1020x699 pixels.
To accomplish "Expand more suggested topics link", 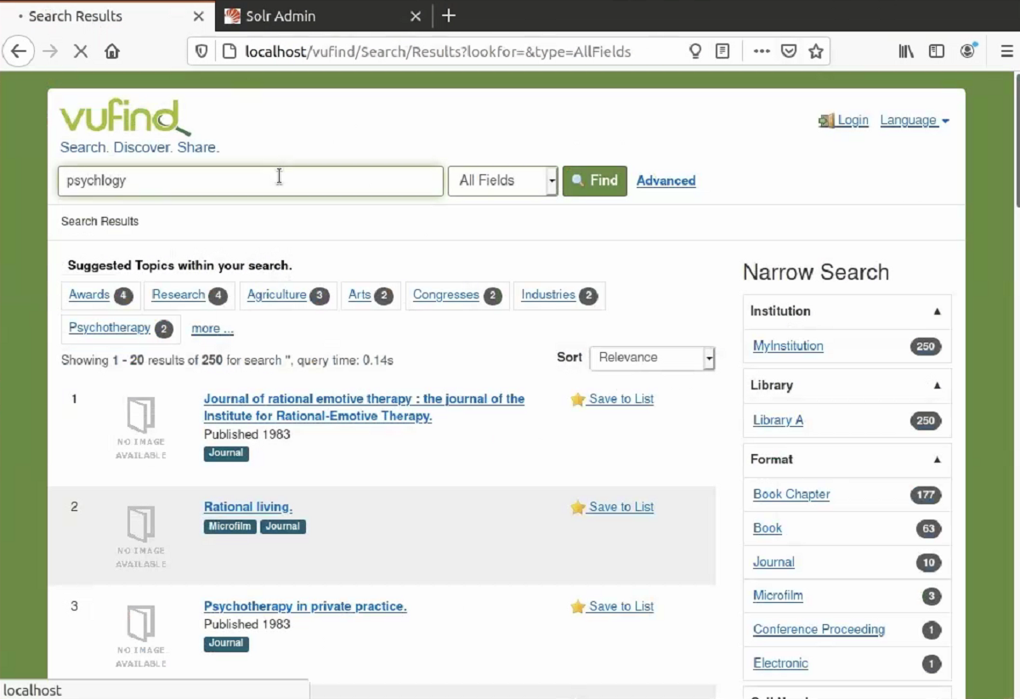I will click(212, 329).
